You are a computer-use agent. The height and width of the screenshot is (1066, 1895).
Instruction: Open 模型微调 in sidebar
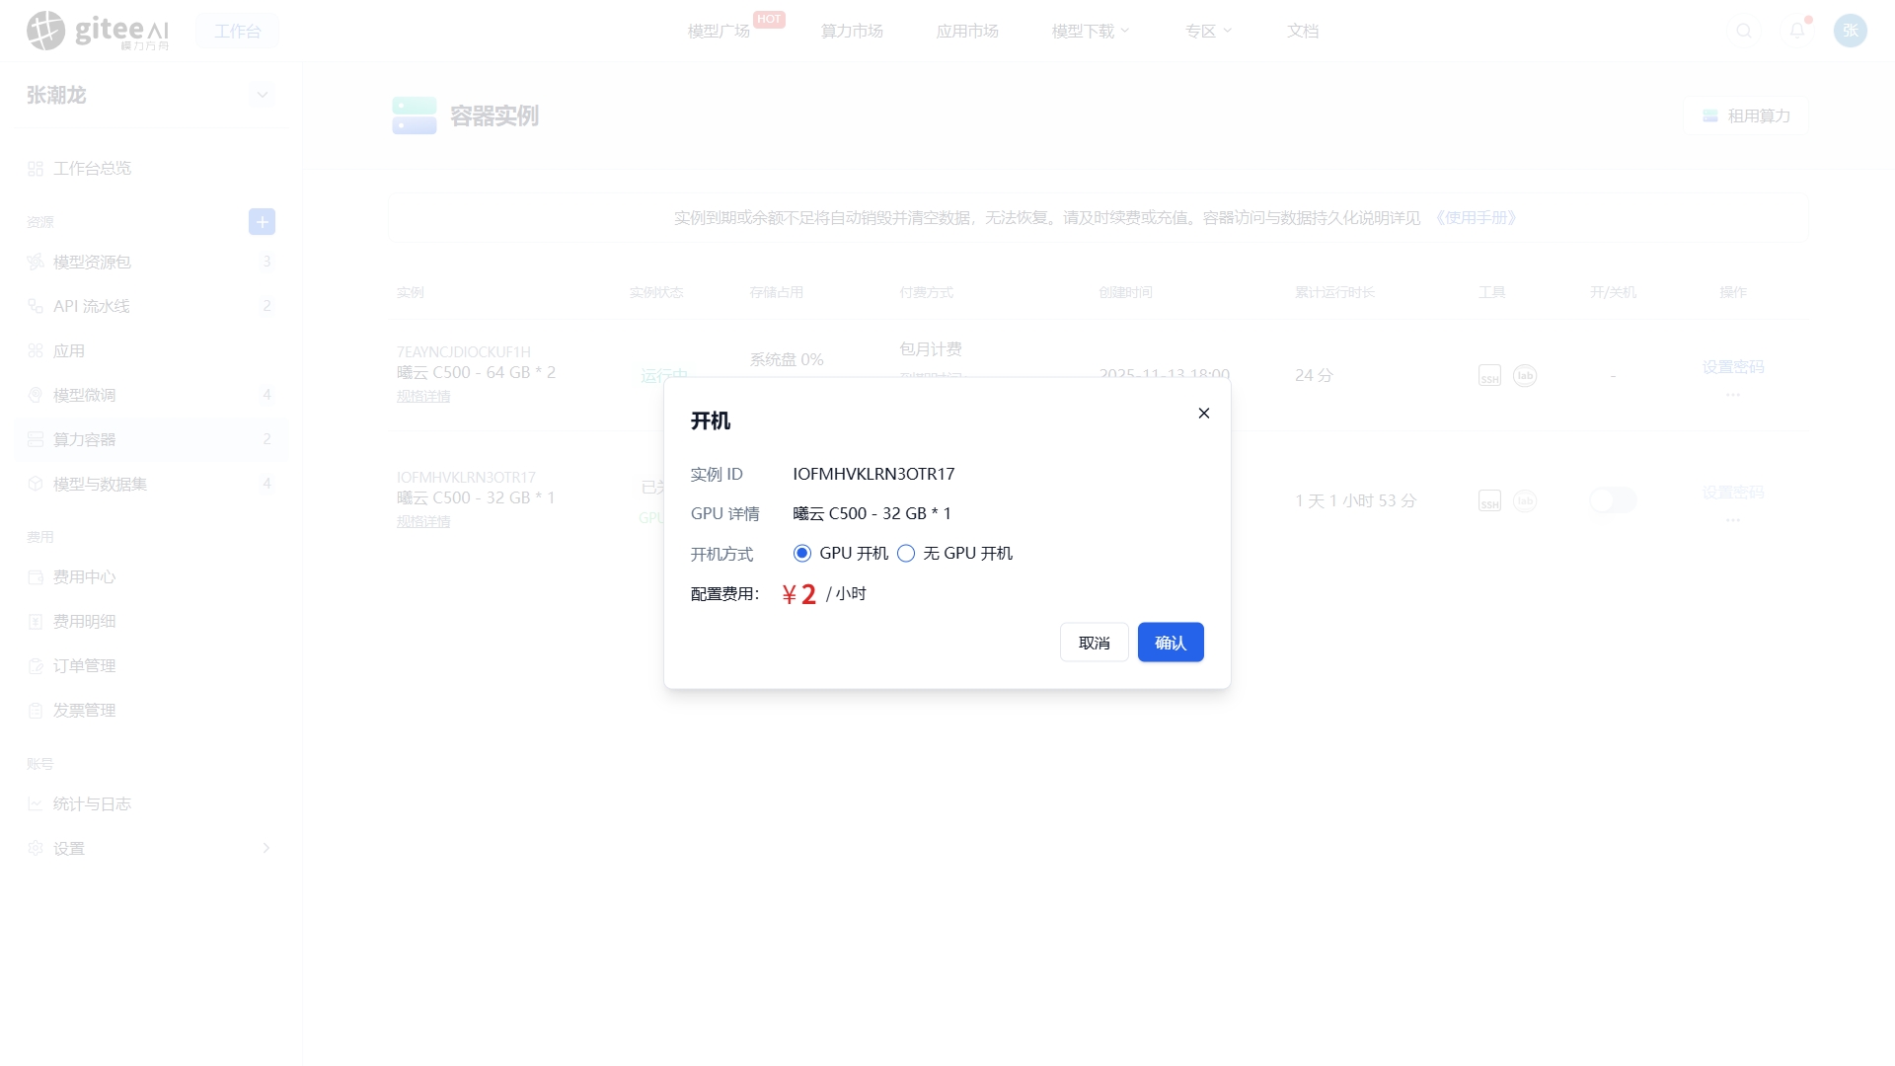tap(150, 395)
